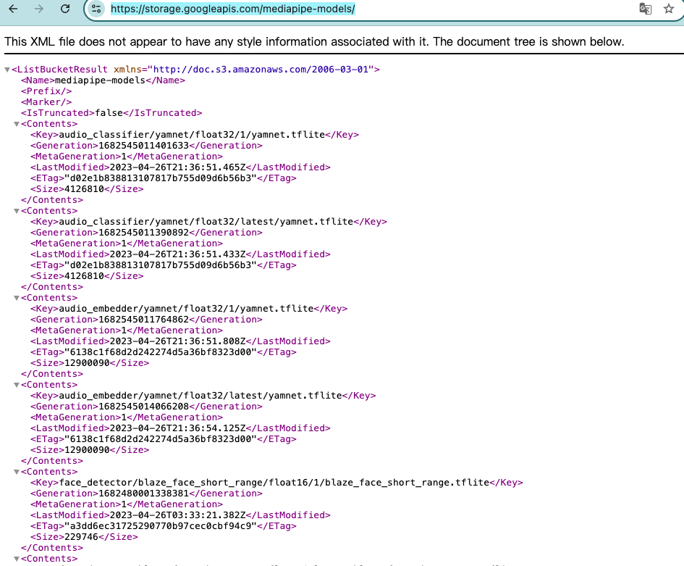Click key audio_classifier/yamnet/float32/latest/yamnet.tflite
684x566 pixels.
pyautogui.click(x=206, y=222)
